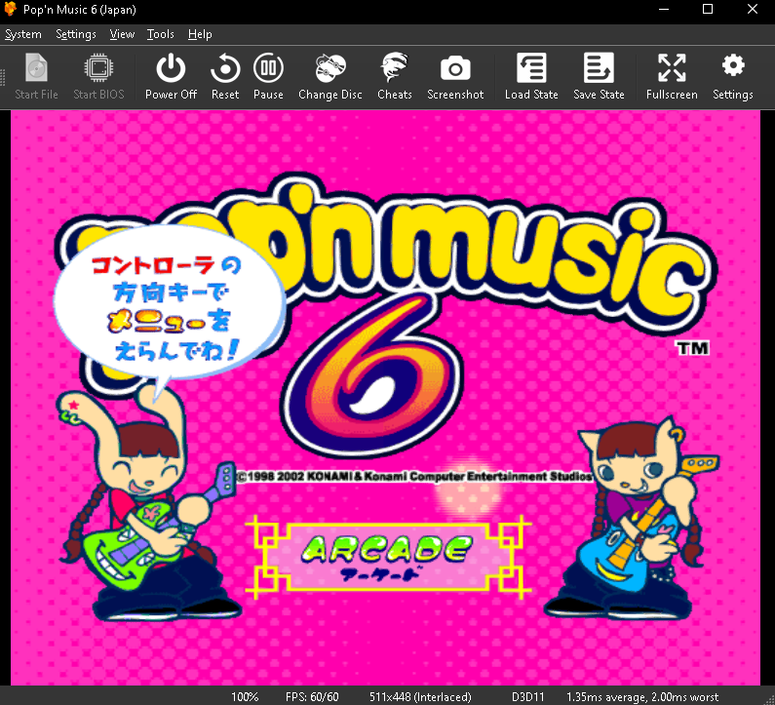Switch to Fullscreen mode
The height and width of the screenshot is (705, 775).
(672, 77)
